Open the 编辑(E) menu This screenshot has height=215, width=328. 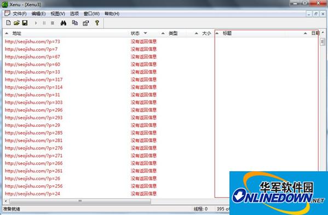(x=38, y=14)
